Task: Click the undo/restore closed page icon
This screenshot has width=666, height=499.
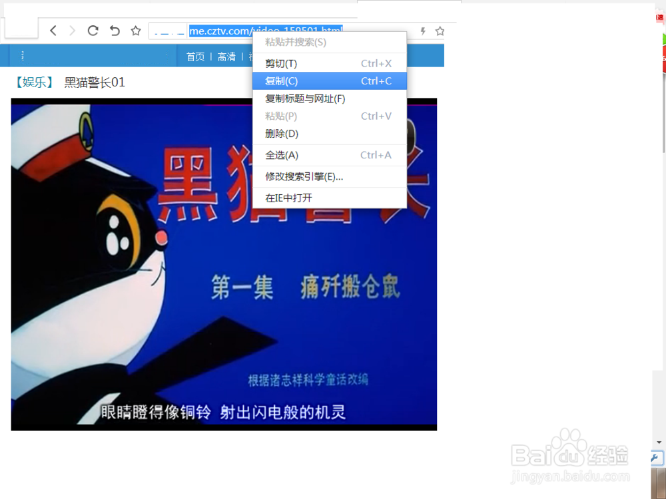Action: pyautogui.click(x=115, y=31)
